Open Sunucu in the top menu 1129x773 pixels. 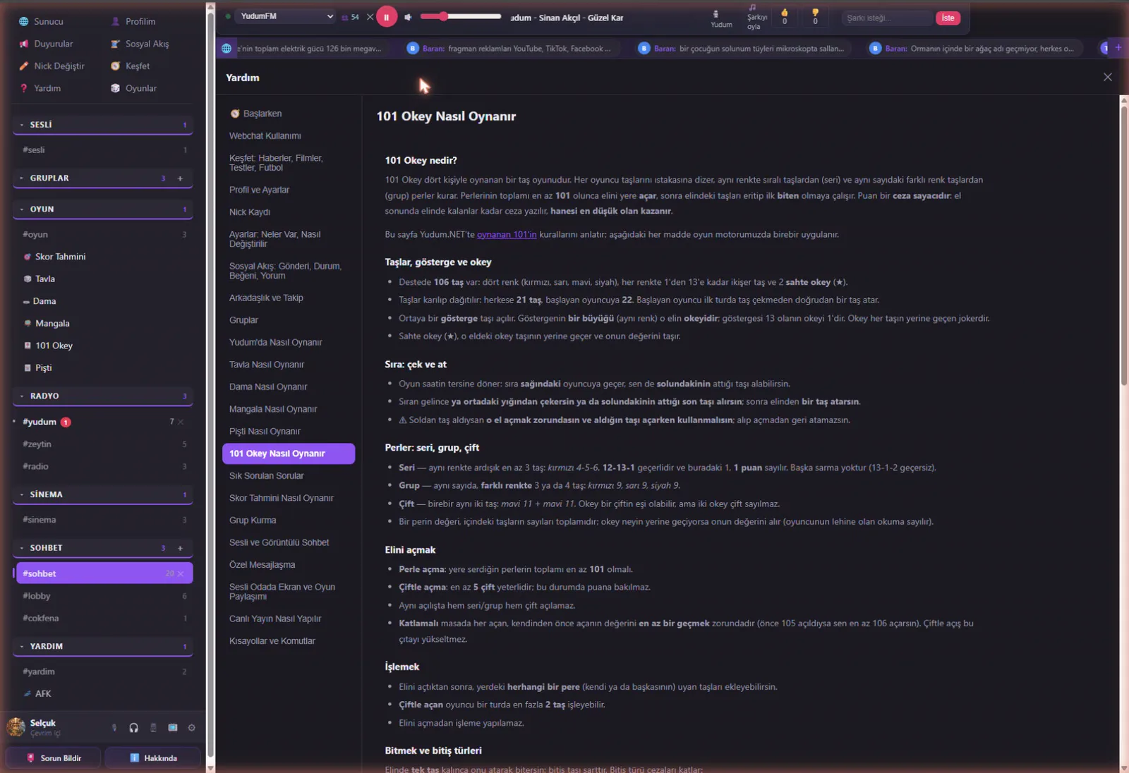pyautogui.click(x=42, y=21)
